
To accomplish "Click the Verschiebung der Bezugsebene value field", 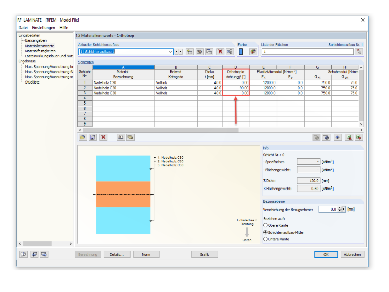I will point(328,210).
